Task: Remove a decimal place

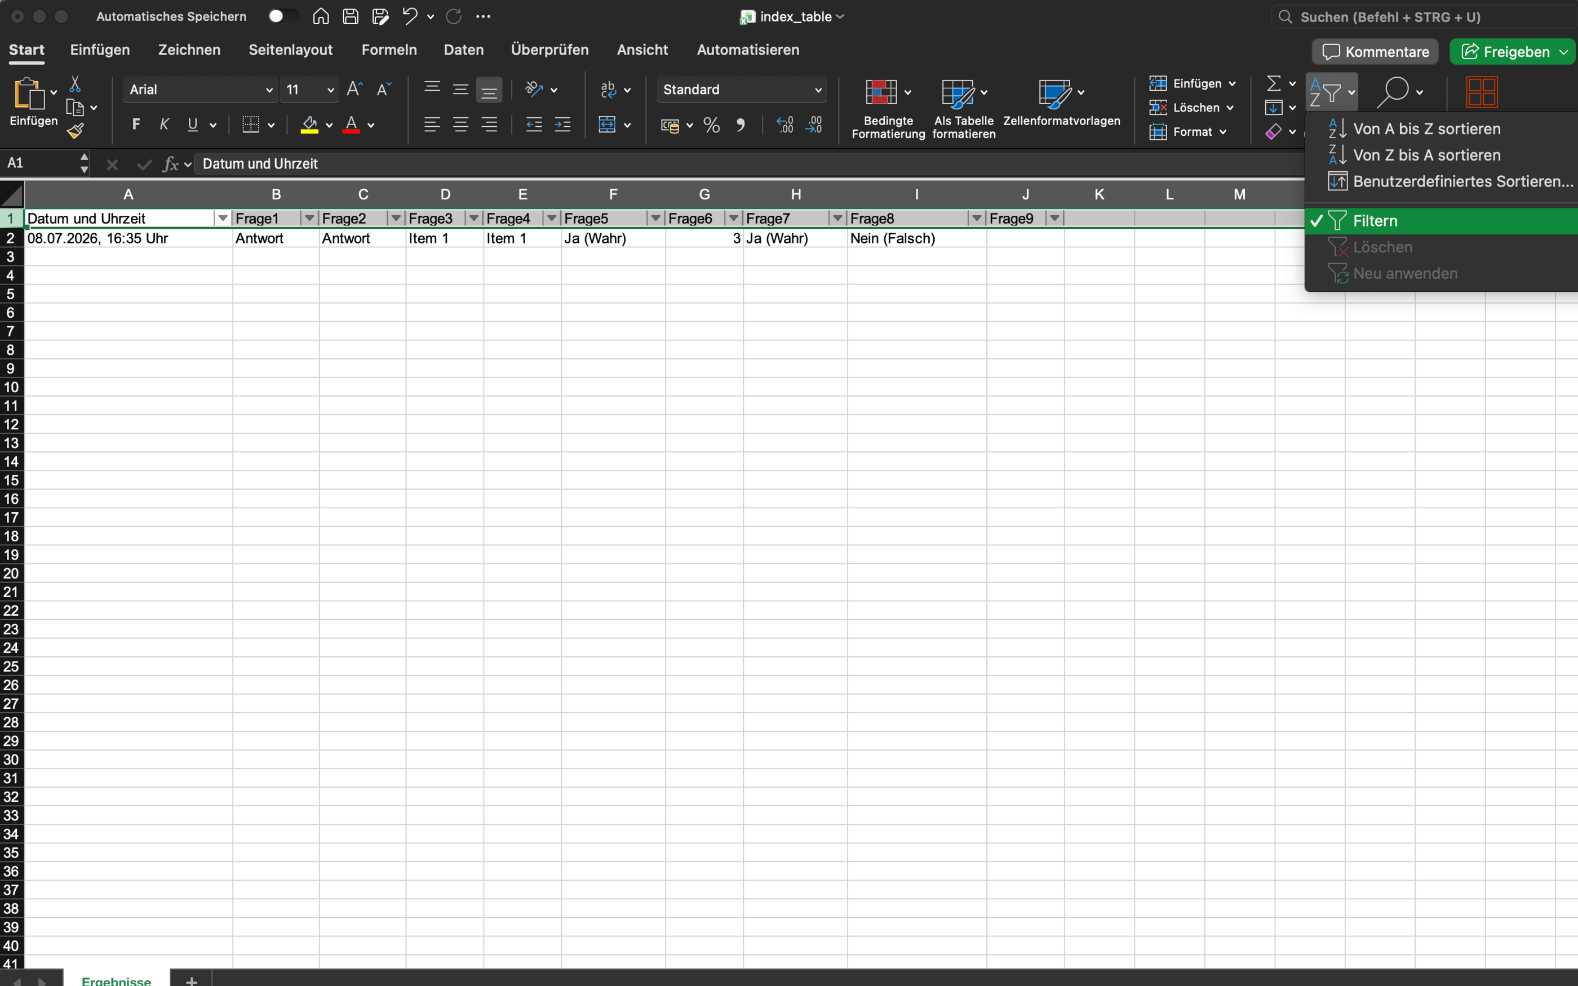Action: tap(814, 125)
